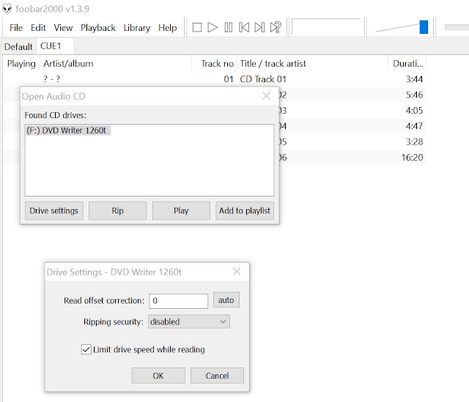Click the Rip button
Image resolution: width=469 pixels, height=402 pixels.
point(117,211)
